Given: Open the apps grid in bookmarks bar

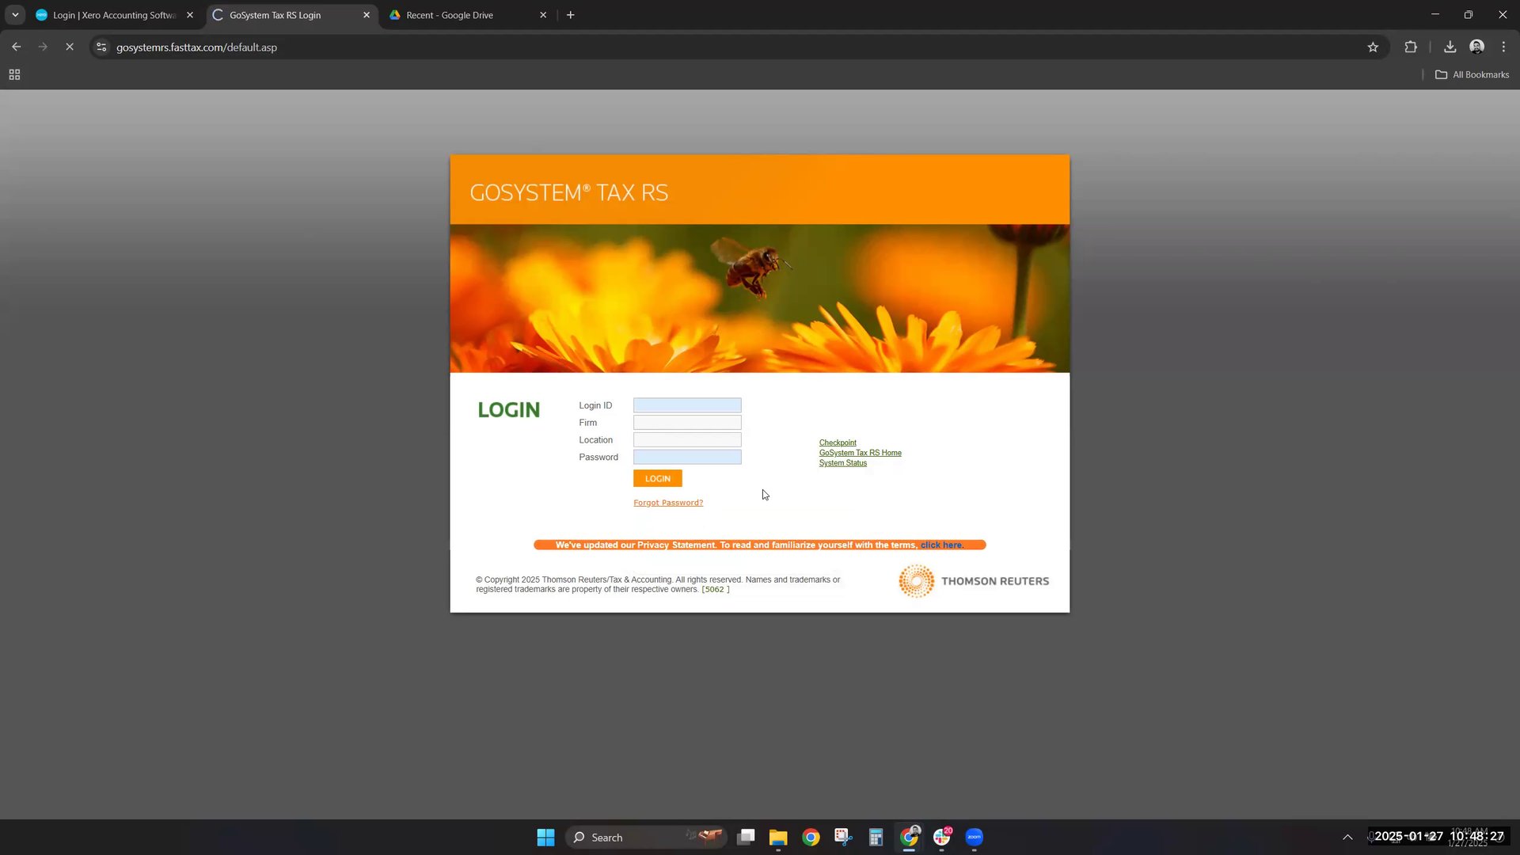Looking at the screenshot, I should click(x=14, y=74).
